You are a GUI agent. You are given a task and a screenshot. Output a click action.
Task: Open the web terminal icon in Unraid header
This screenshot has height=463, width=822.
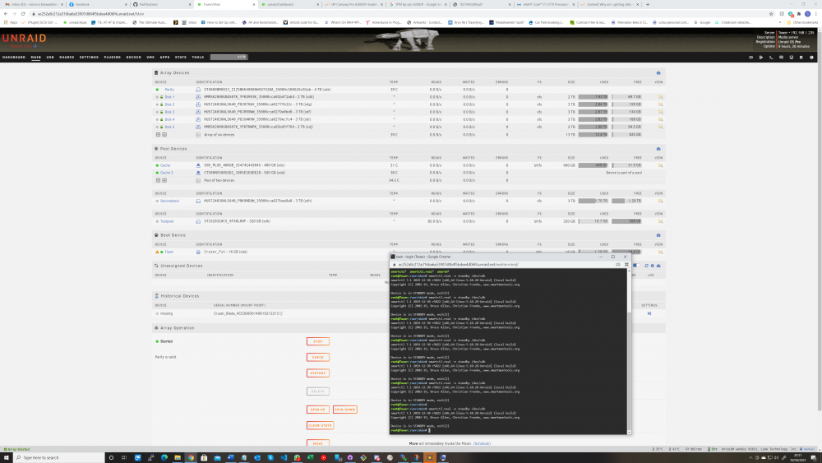(x=771, y=57)
